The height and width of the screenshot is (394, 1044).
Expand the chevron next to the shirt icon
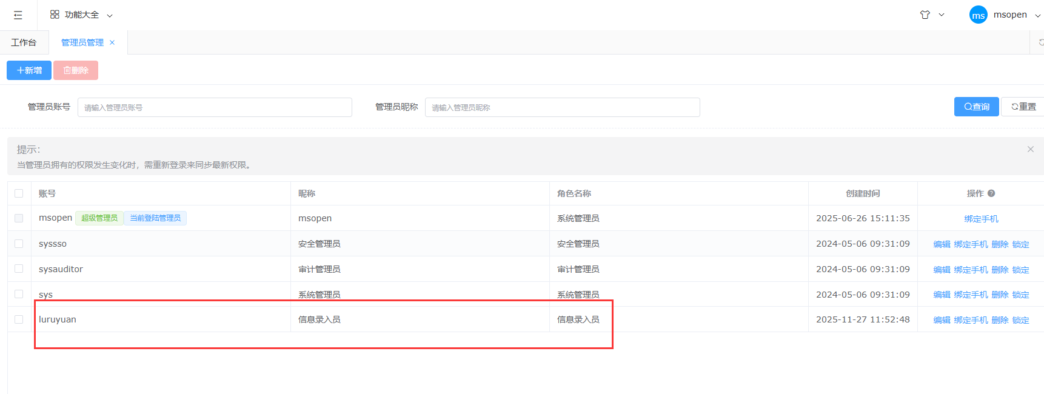[x=942, y=15]
